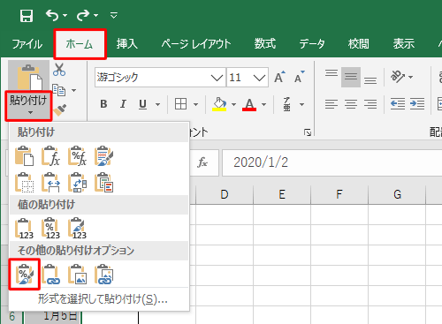
Task: Customize Quick Access Toolbar dropdown
Action: pos(114,15)
